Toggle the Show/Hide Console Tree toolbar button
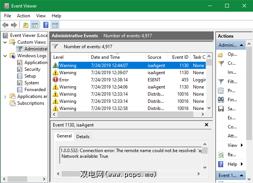 click(35, 25)
